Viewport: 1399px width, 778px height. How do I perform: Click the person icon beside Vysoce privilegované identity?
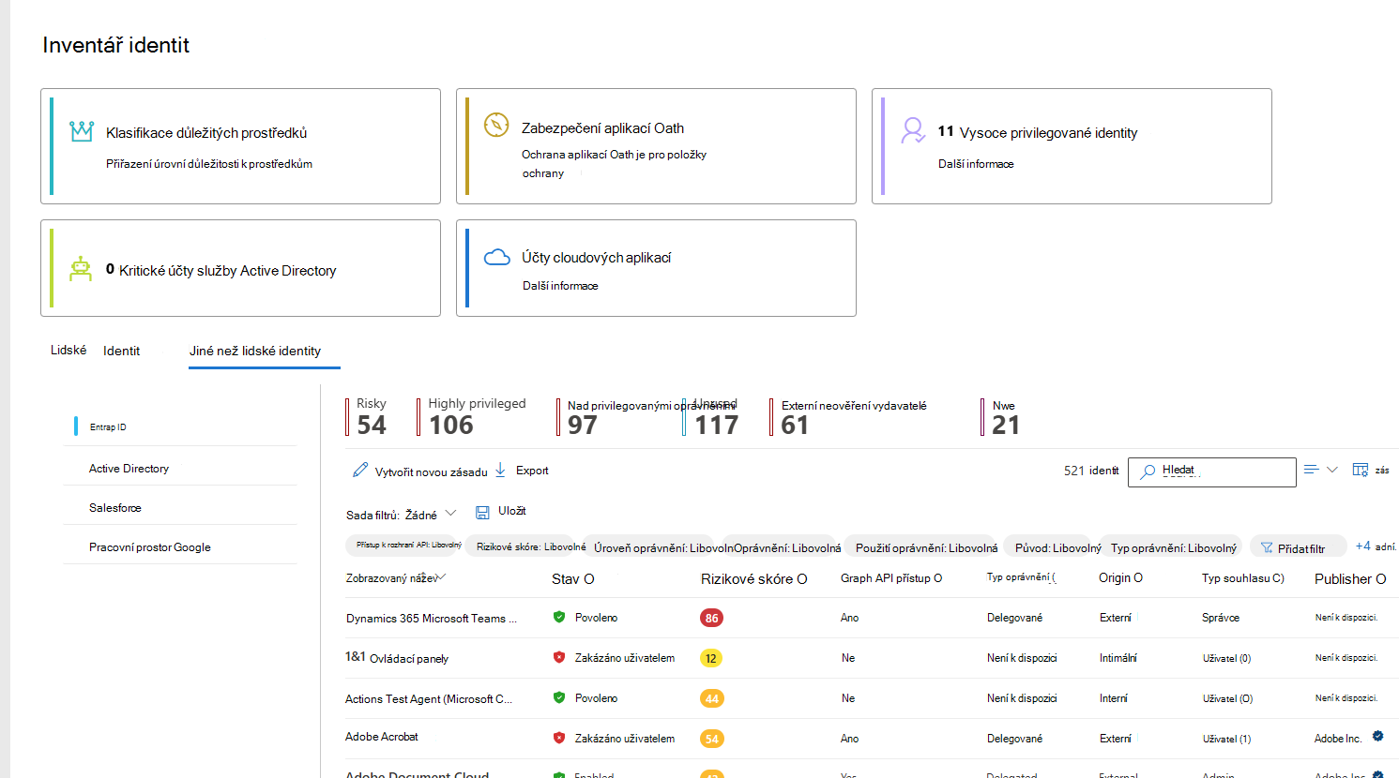point(913,130)
